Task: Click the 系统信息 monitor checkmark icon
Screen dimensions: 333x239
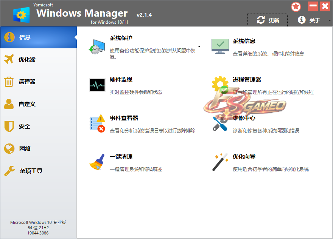Action: [220, 46]
